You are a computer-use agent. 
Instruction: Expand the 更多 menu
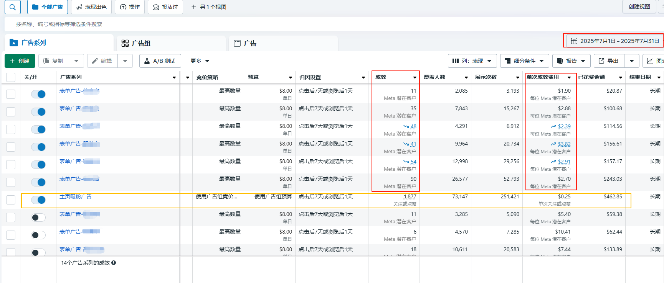pos(200,61)
